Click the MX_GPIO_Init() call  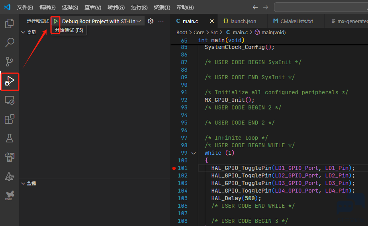click(x=229, y=100)
